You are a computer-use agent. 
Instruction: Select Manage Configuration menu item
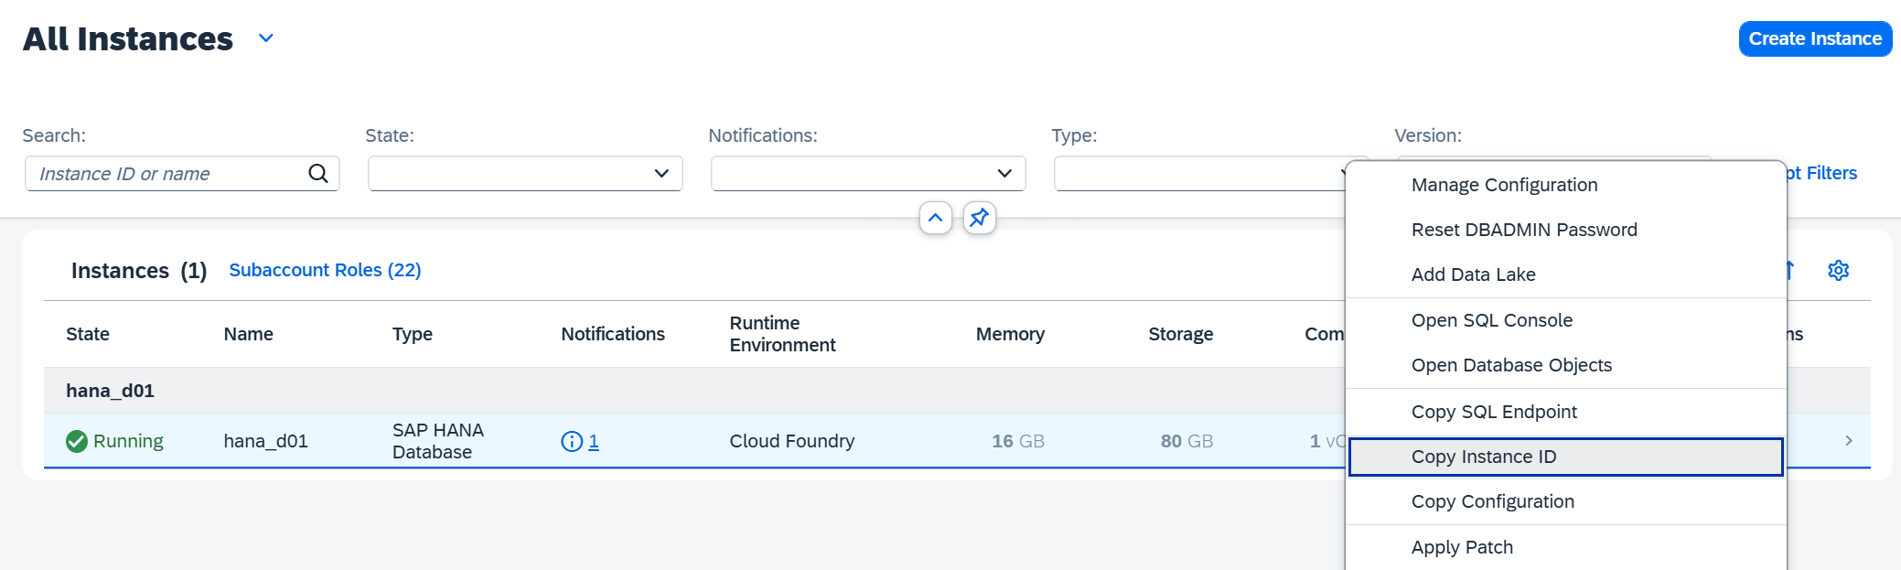click(1566, 185)
